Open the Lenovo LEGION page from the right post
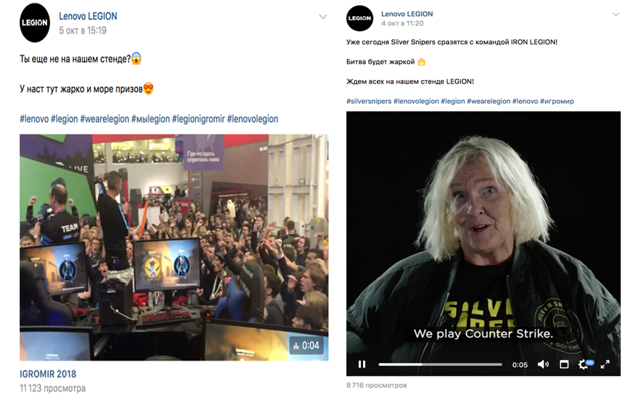Screen dimensions: 629x395 pos(407,14)
